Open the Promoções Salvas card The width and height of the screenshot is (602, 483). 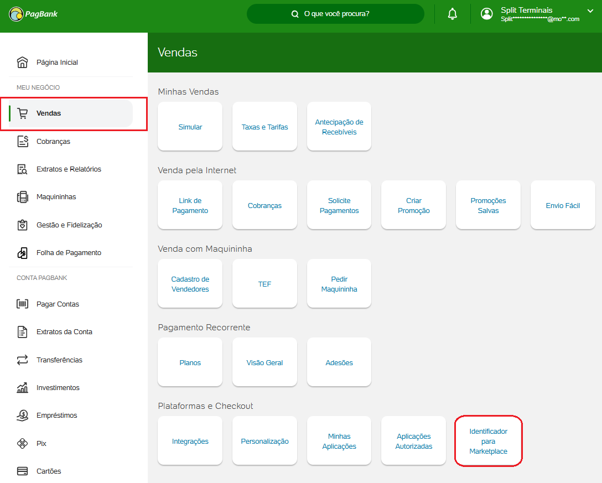tap(488, 205)
